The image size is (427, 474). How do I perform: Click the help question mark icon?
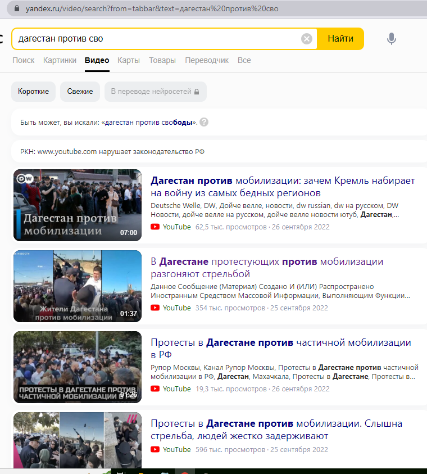(204, 122)
